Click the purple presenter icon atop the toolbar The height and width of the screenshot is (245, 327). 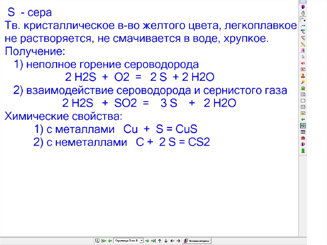(303, 7)
